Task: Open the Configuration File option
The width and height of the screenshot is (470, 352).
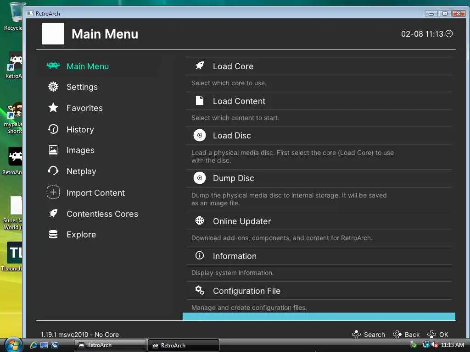Action: (x=319, y=291)
